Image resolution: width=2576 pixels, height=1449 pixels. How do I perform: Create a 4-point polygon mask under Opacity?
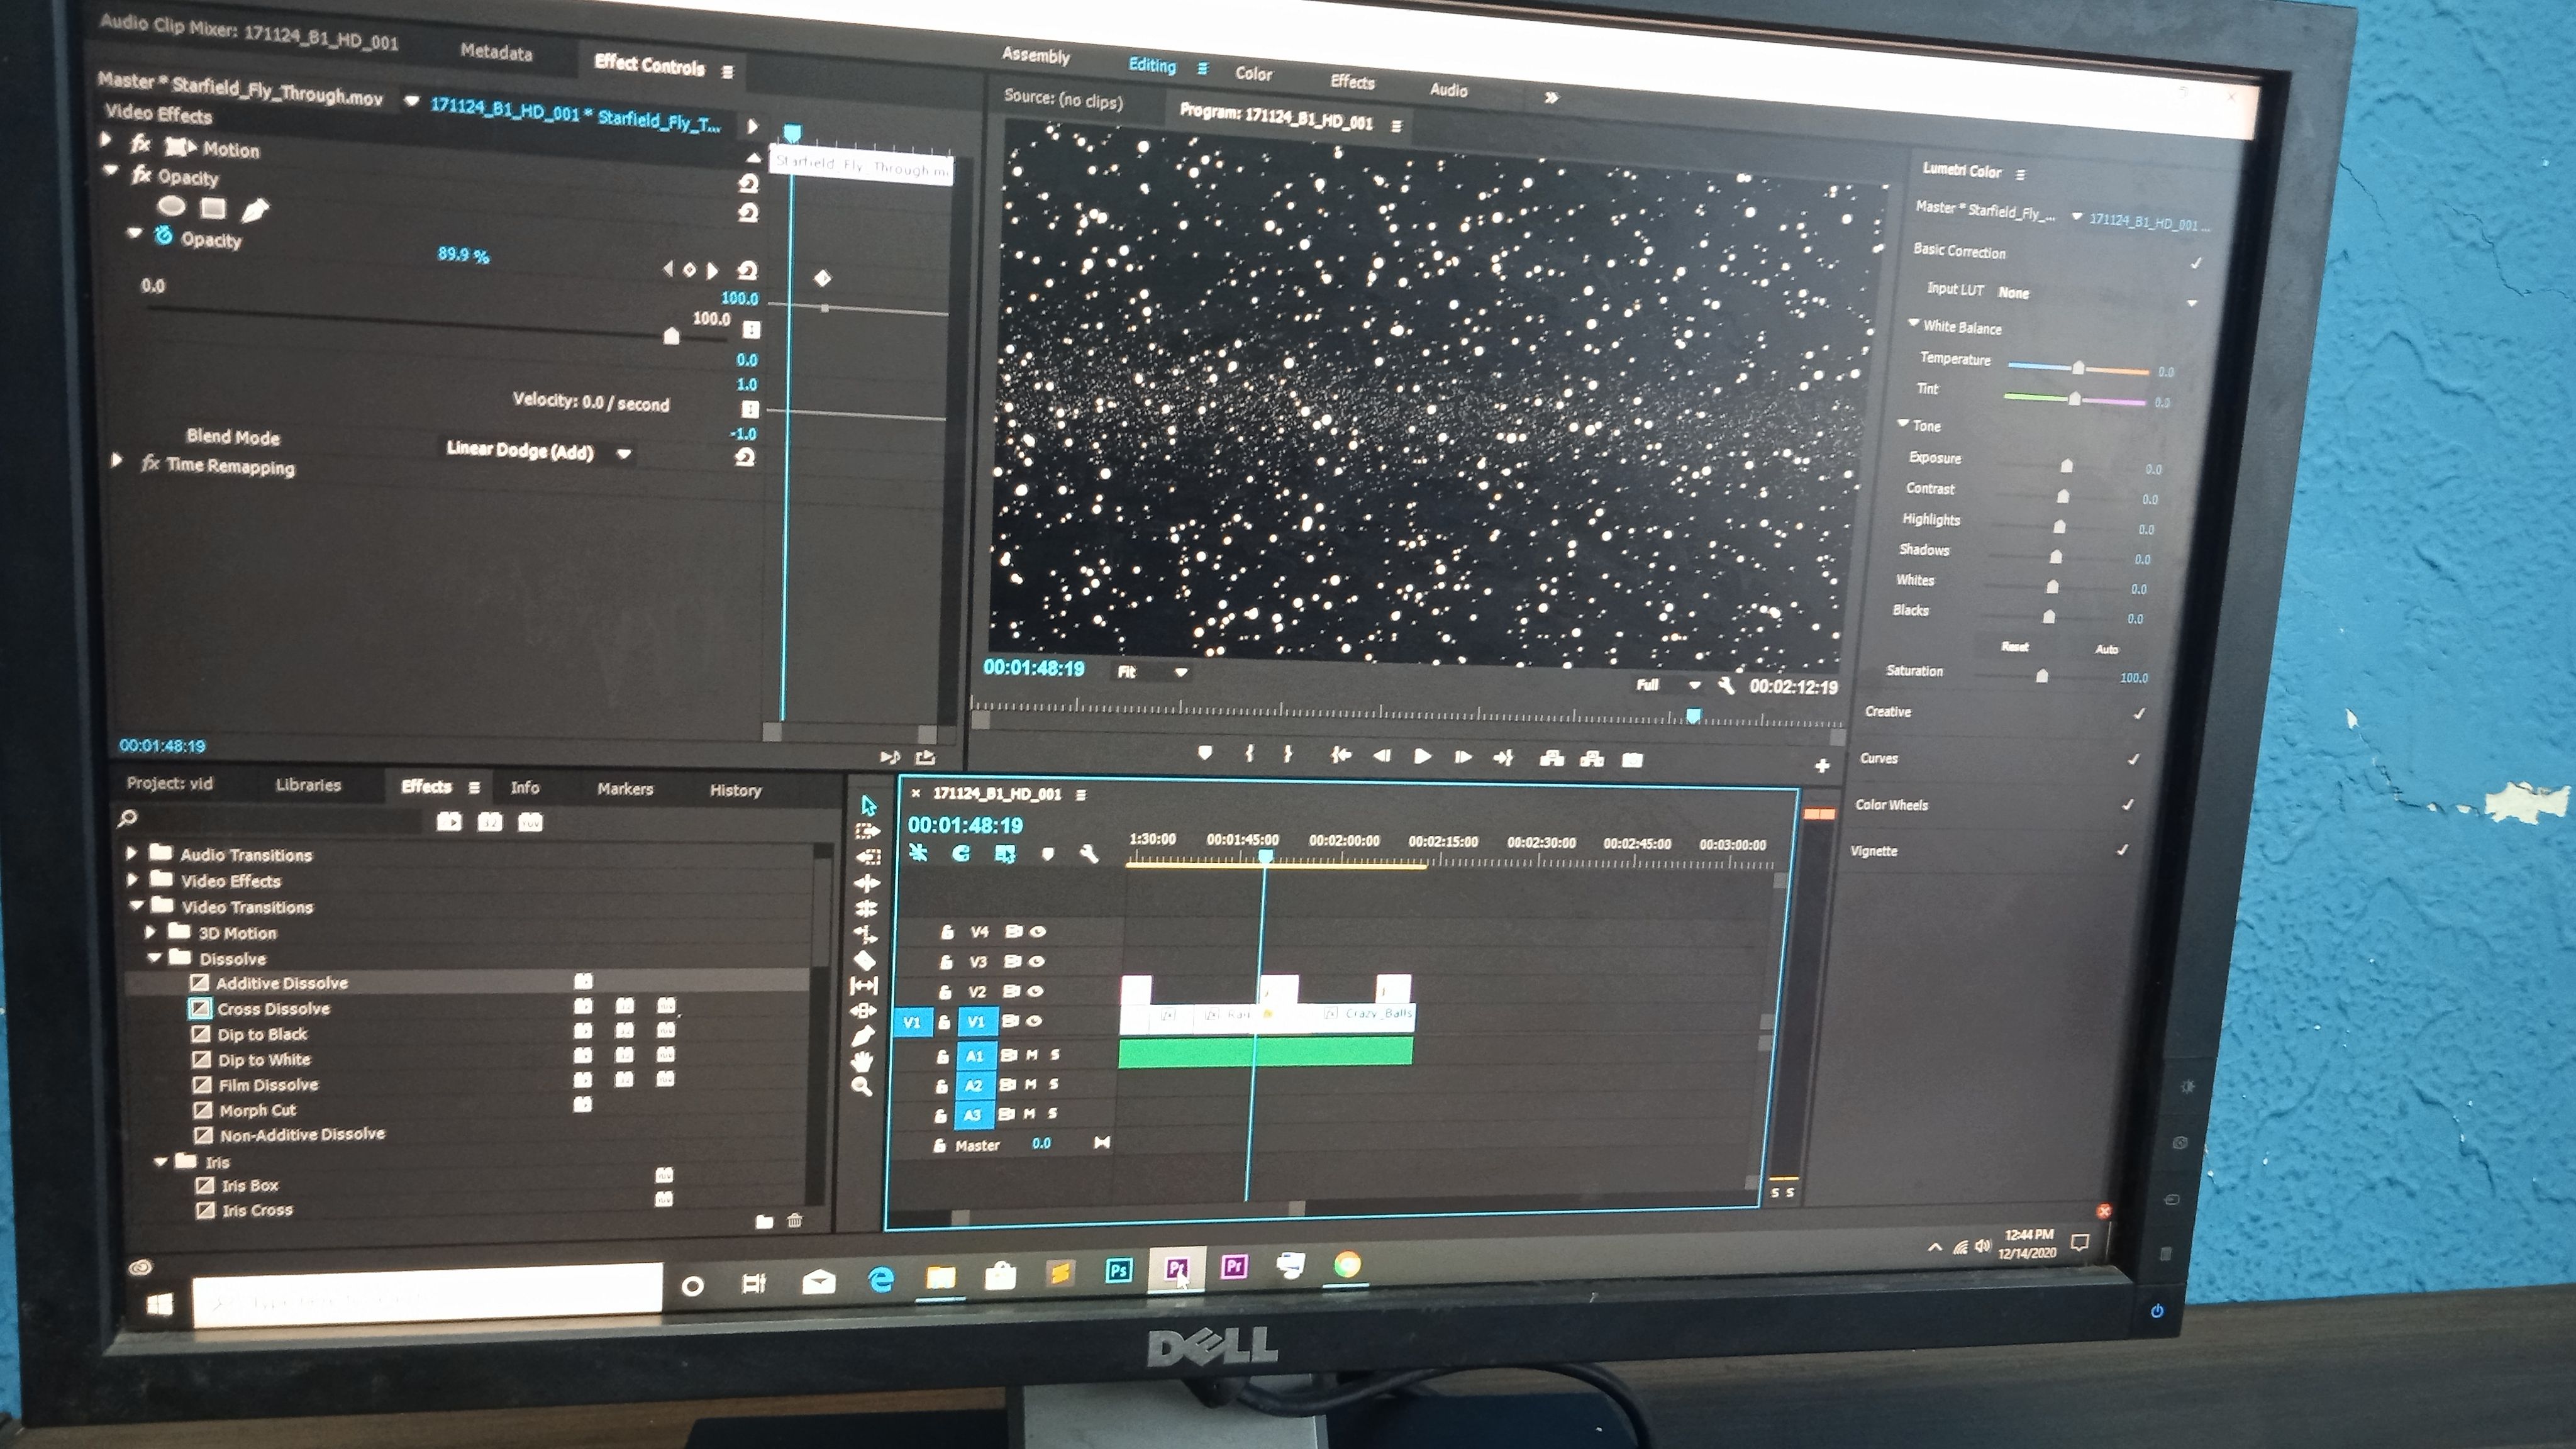tap(212, 208)
